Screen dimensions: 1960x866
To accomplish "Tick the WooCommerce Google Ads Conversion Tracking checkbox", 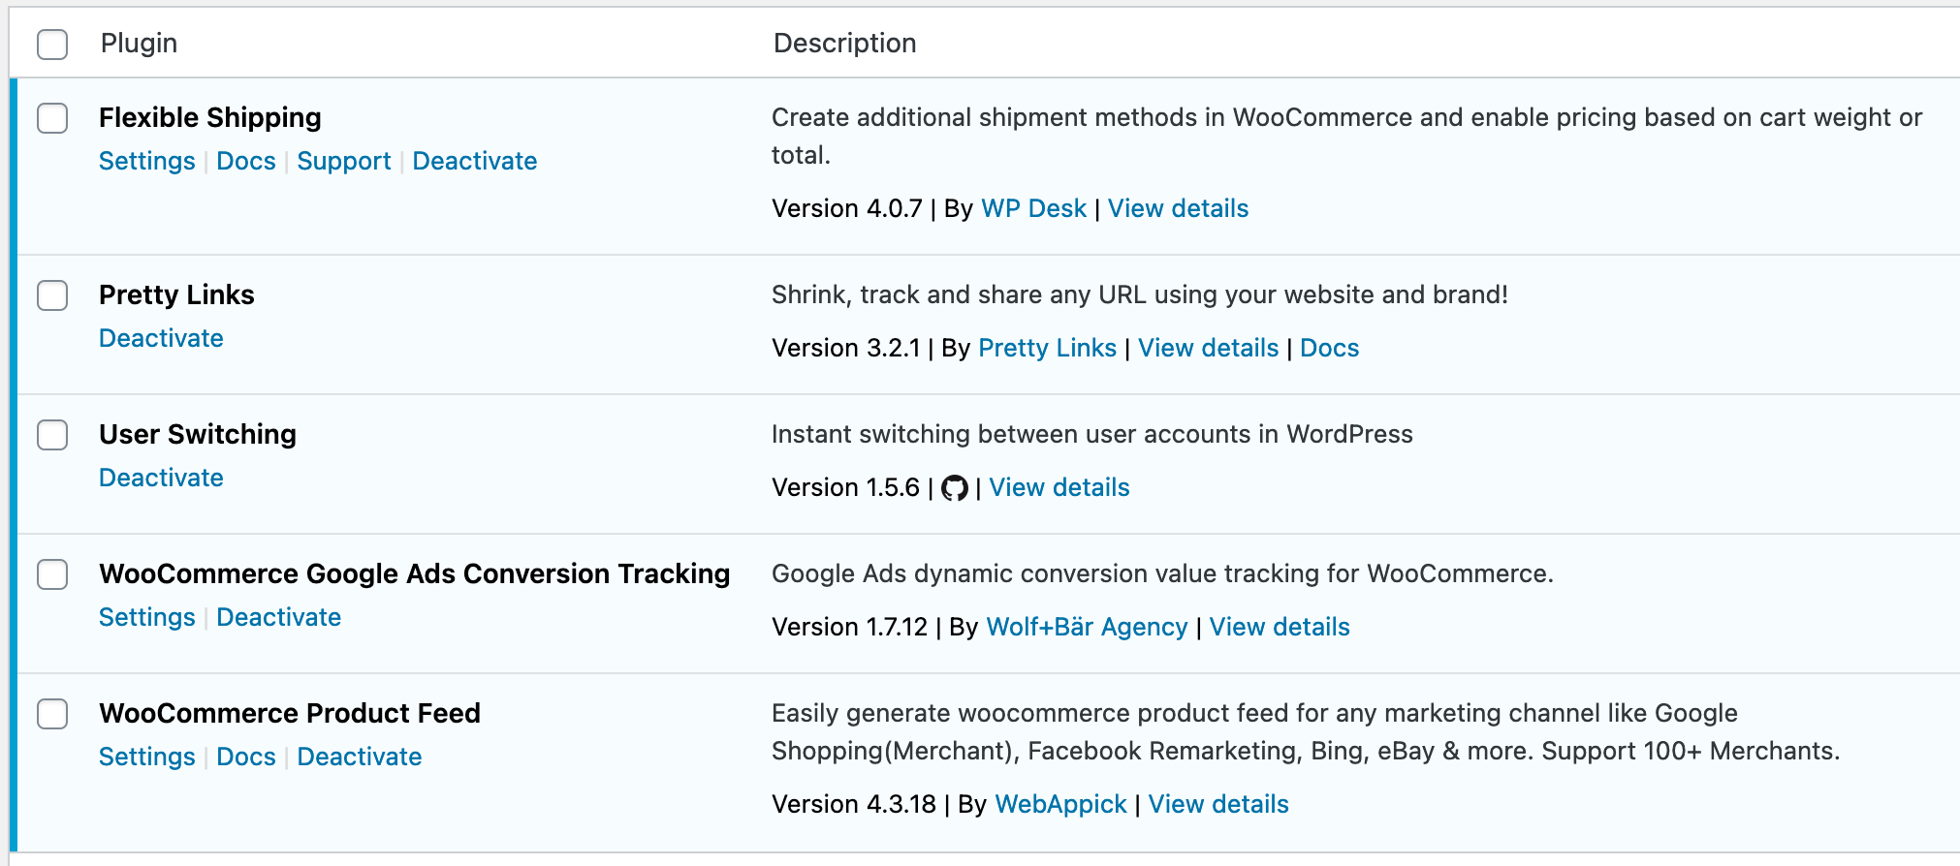I will click(x=52, y=574).
